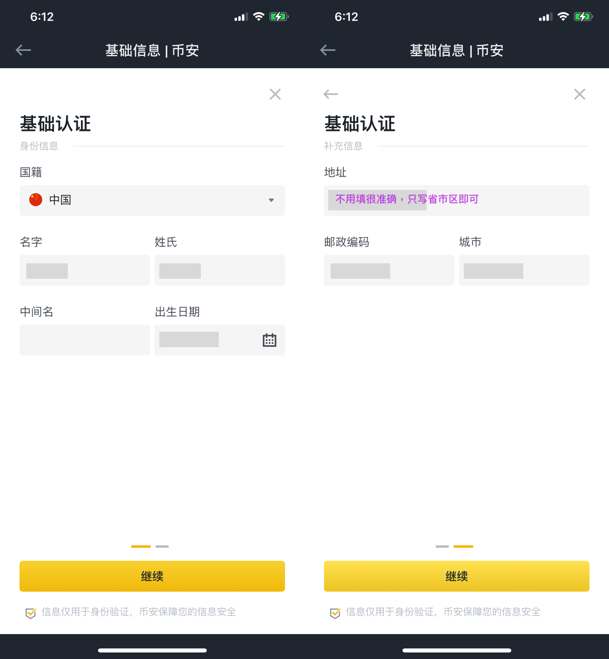Click the dropdown arrow beside 中国
The height and width of the screenshot is (659, 609).
(271, 200)
